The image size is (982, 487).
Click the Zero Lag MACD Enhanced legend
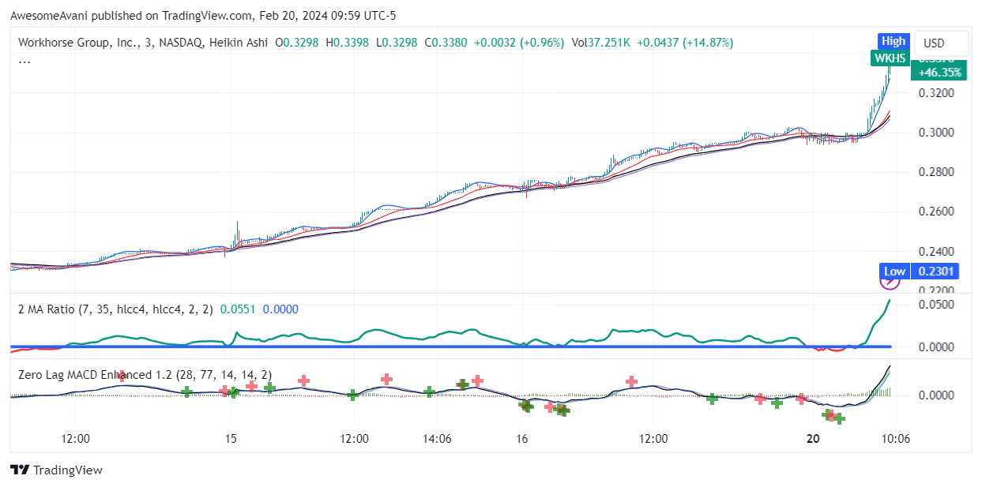pyautogui.click(x=145, y=374)
